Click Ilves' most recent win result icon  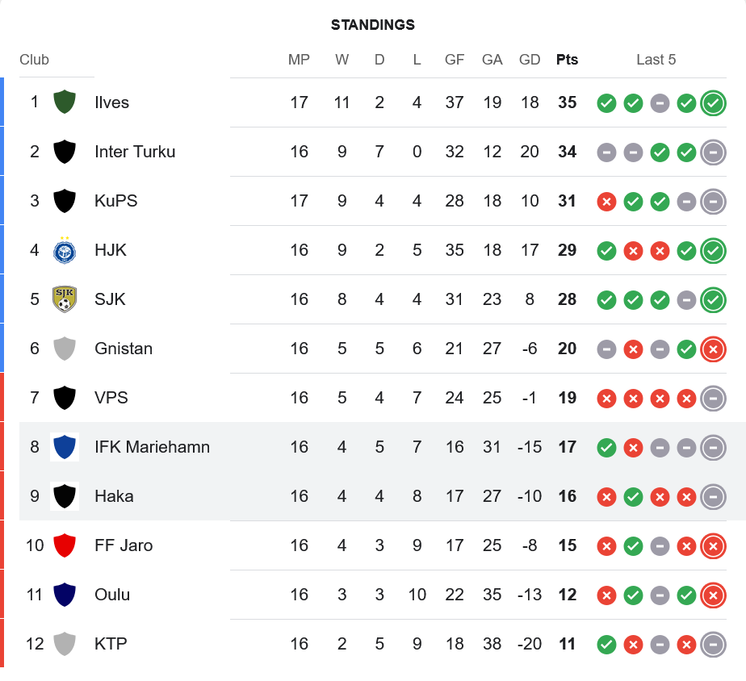click(712, 102)
